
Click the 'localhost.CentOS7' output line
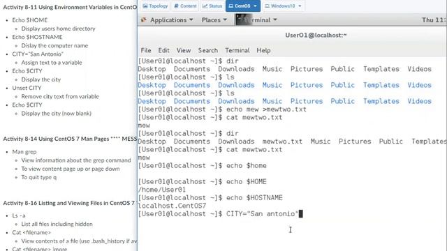[x=172, y=206]
